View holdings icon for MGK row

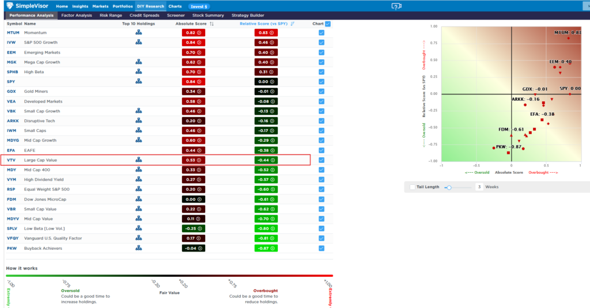(138, 62)
